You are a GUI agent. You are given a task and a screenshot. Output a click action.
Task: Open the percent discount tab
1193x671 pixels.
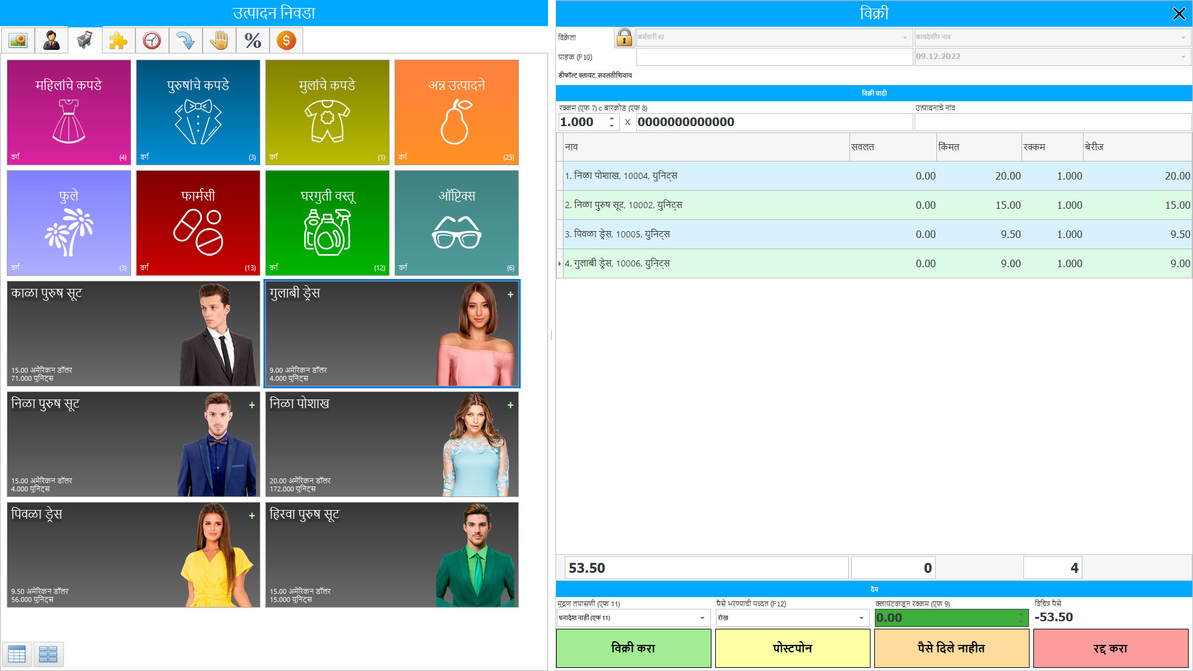[x=252, y=41]
